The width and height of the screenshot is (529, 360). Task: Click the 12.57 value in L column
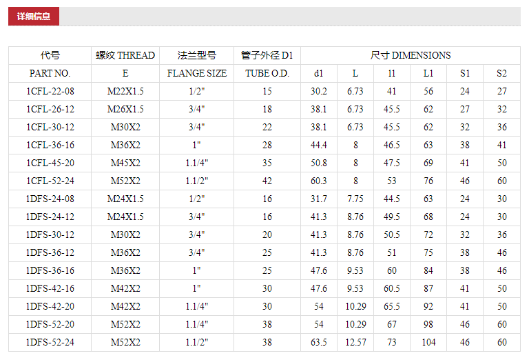tap(355, 342)
